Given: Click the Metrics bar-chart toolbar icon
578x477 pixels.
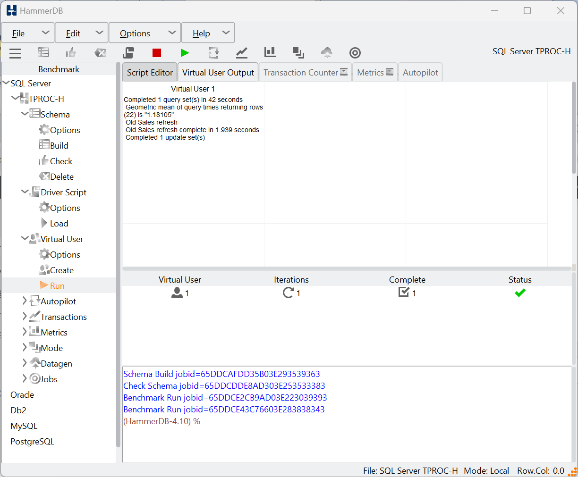Looking at the screenshot, I should click(270, 52).
